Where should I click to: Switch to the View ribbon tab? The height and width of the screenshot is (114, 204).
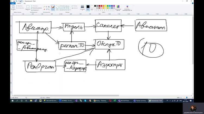(x=24, y=3)
